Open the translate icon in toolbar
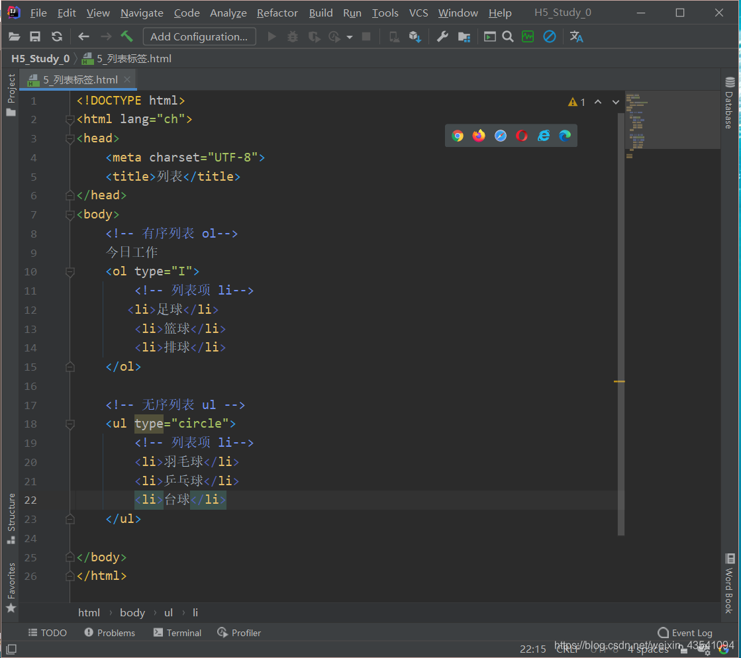This screenshot has width=741, height=658. pos(576,36)
